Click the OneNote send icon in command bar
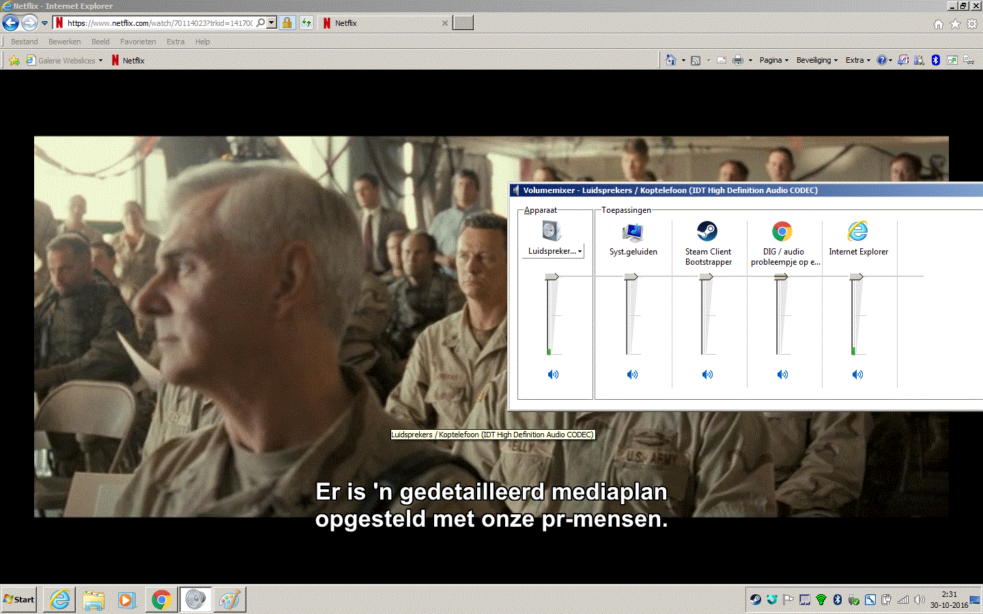The image size is (983, 614). (x=903, y=60)
